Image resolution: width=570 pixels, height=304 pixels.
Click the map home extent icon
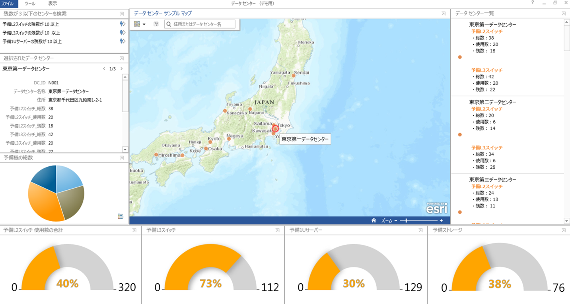(374, 220)
